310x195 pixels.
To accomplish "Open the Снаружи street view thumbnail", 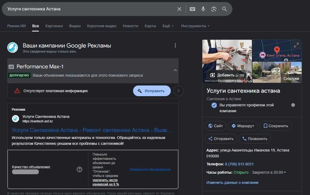I will point(277,72).
